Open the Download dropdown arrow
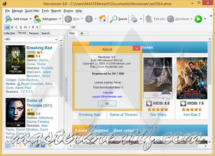Image resolution: width=215 pixels, height=156 pixels. click(191, 19)
